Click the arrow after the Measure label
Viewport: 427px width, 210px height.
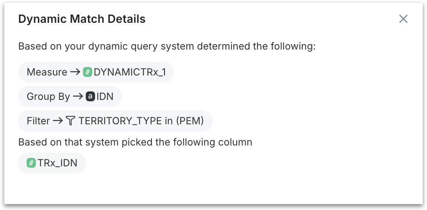click(x=75, y=72)
